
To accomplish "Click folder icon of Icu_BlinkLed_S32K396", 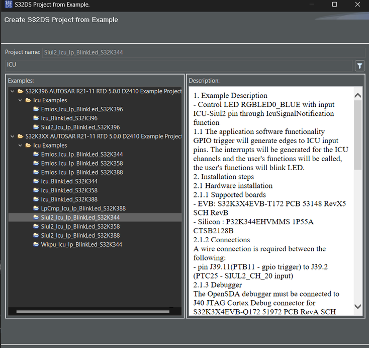I will [36, 118].
